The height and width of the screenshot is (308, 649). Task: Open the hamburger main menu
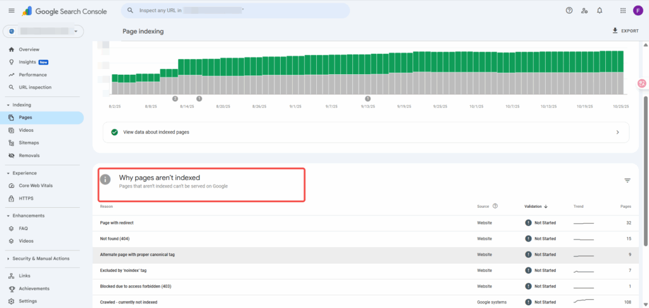click(11, 11)
